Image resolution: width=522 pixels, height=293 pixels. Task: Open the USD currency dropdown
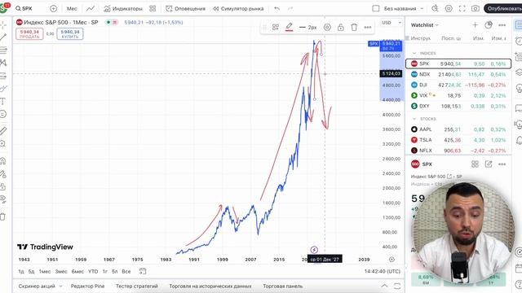point(391,23)
